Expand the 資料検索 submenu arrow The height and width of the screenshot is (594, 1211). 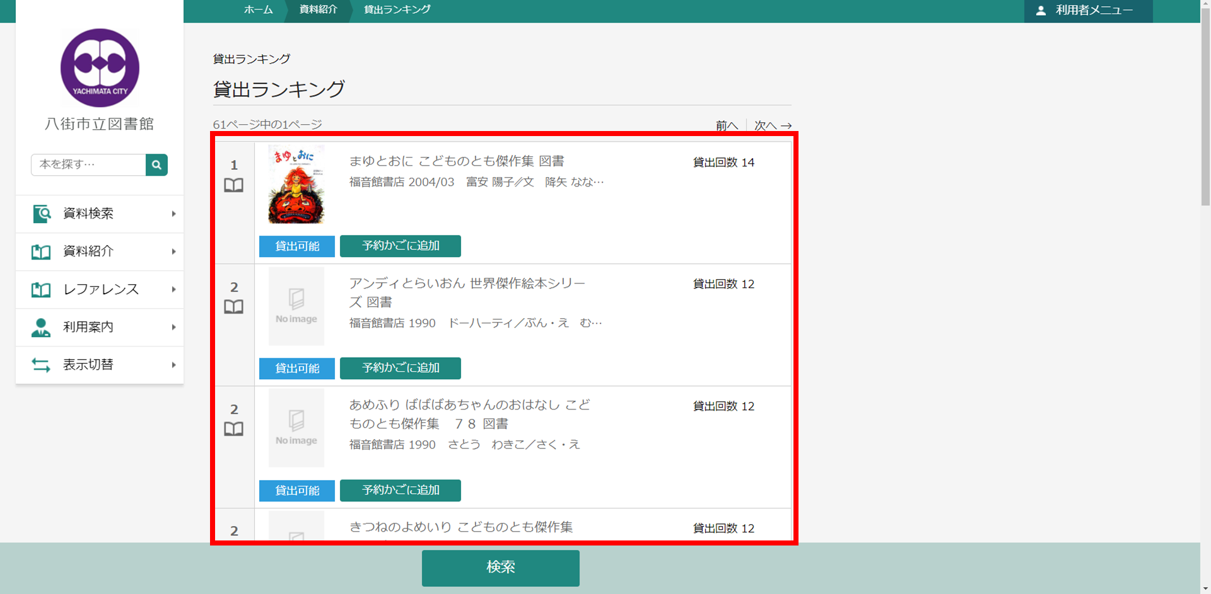(x=173, y=214)
